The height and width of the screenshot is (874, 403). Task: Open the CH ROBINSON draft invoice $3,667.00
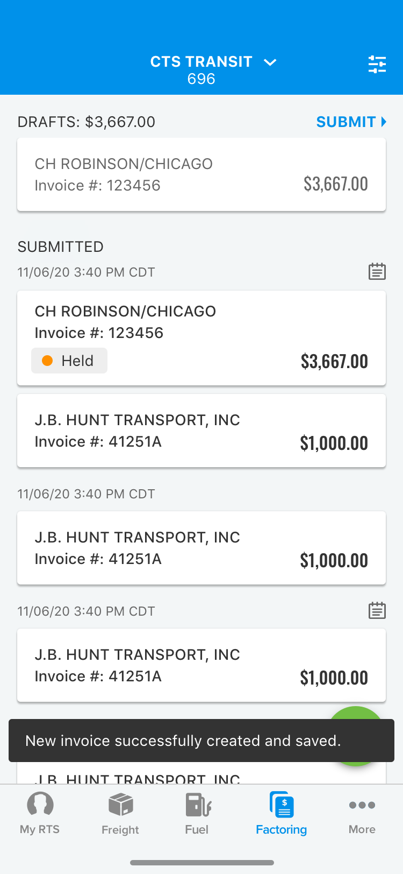click(201, 174)
